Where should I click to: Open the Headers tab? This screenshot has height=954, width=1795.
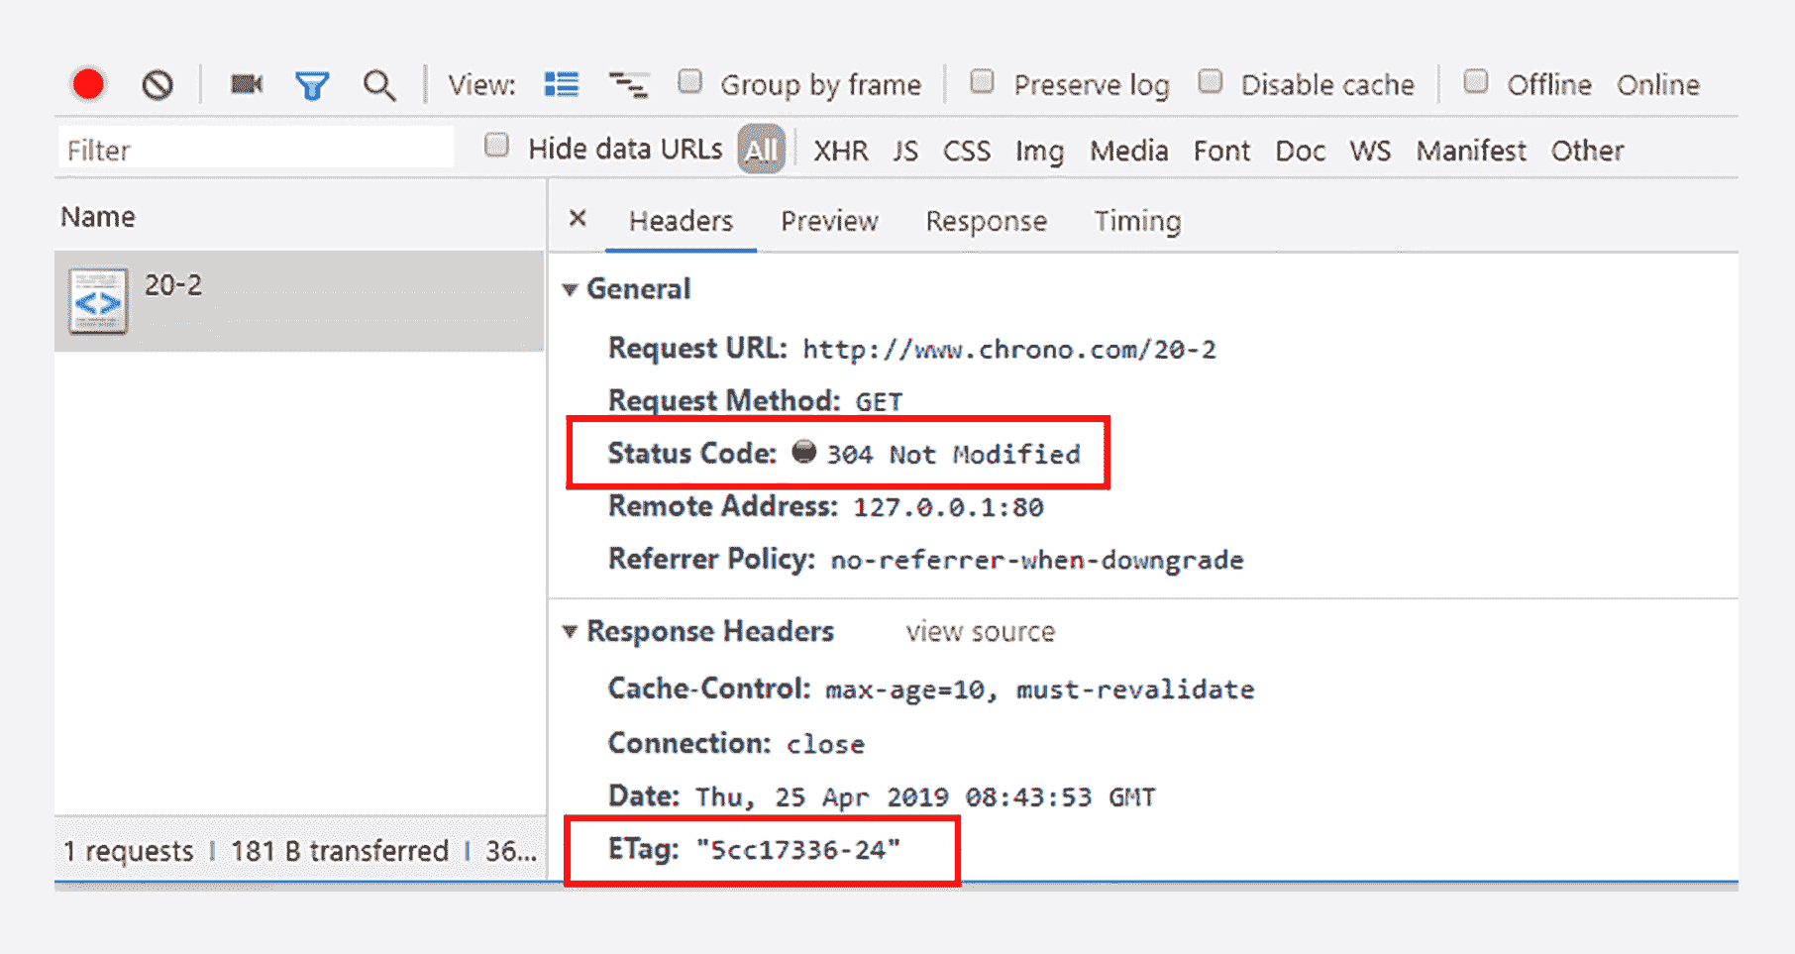pos(681,221)
